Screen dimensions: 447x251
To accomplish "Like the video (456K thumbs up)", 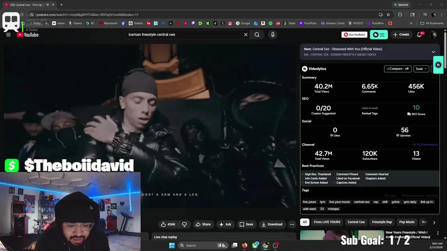I will tap(168, 224).
